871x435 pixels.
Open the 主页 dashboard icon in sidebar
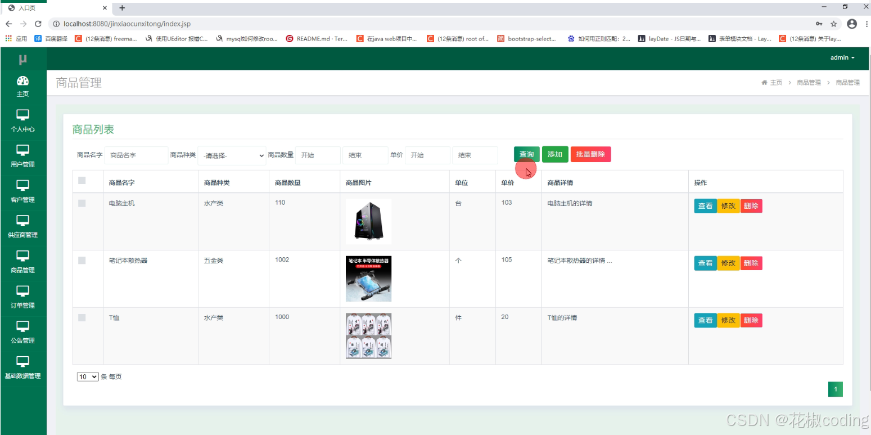point(23,80)
